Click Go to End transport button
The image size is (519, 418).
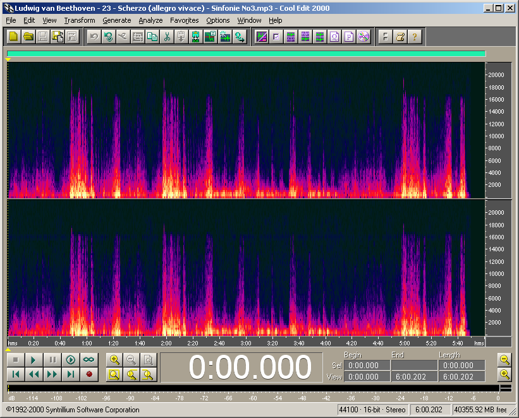point(71,374)
